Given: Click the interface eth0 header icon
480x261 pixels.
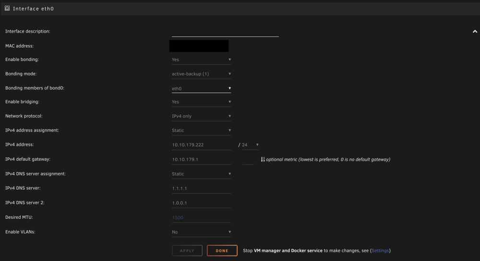Looking at the screenshot, I should pyautogui.click(x=7, y=8).
